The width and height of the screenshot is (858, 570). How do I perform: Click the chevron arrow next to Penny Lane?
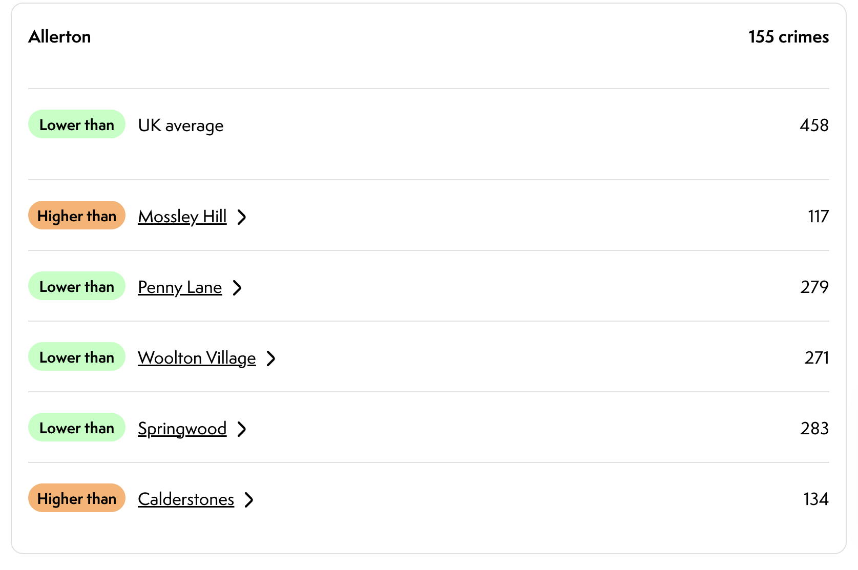point(237,288)
